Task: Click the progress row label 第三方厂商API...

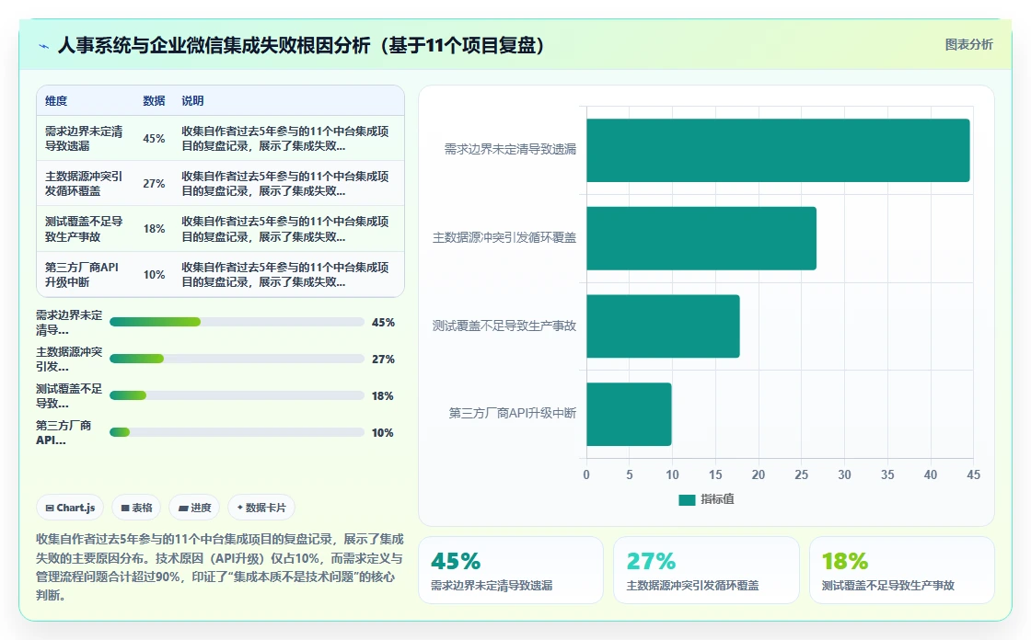Action: [x=64, y=433]
